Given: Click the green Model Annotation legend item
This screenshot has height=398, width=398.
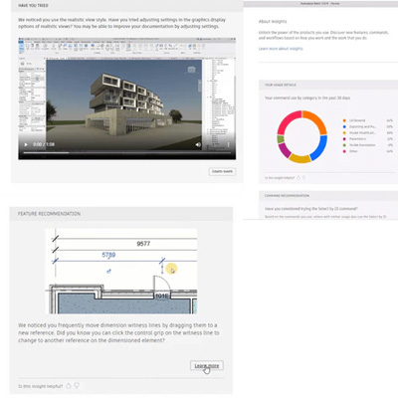Looking at the screenshot, I should pyautogui.click(x=362, y=145).
